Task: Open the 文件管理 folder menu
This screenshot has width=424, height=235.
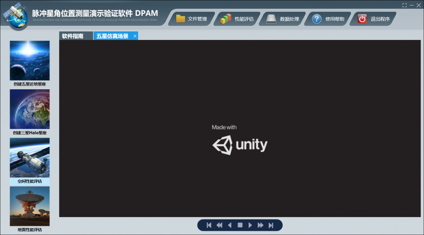Action: tap(192, 19)
